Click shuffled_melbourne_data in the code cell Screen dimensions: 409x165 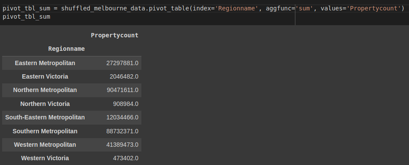(103, 8)
